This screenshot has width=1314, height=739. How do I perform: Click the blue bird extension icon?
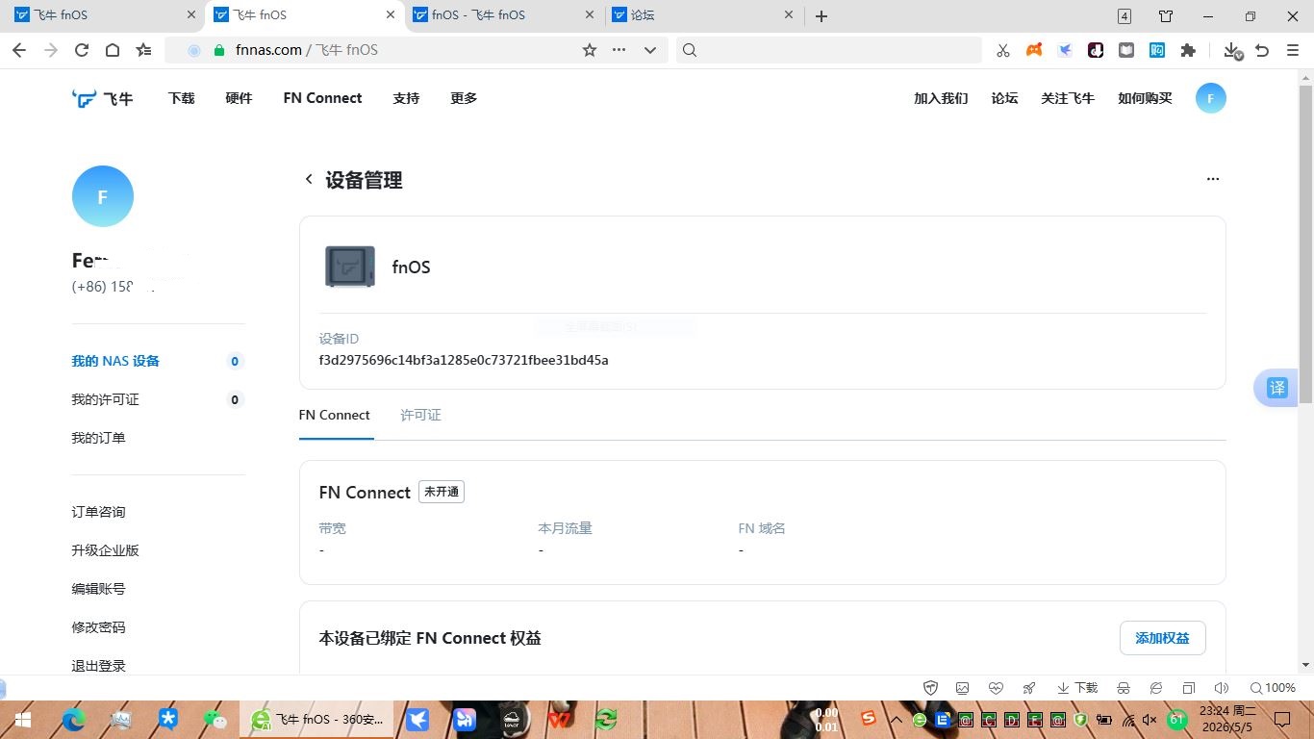(x=1065, y=50)
